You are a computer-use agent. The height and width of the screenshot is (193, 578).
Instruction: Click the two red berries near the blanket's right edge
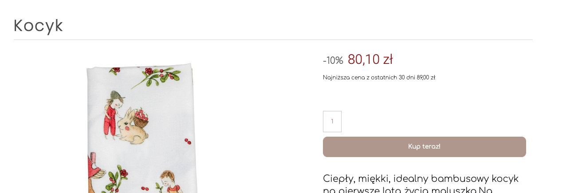coord(188,142)
